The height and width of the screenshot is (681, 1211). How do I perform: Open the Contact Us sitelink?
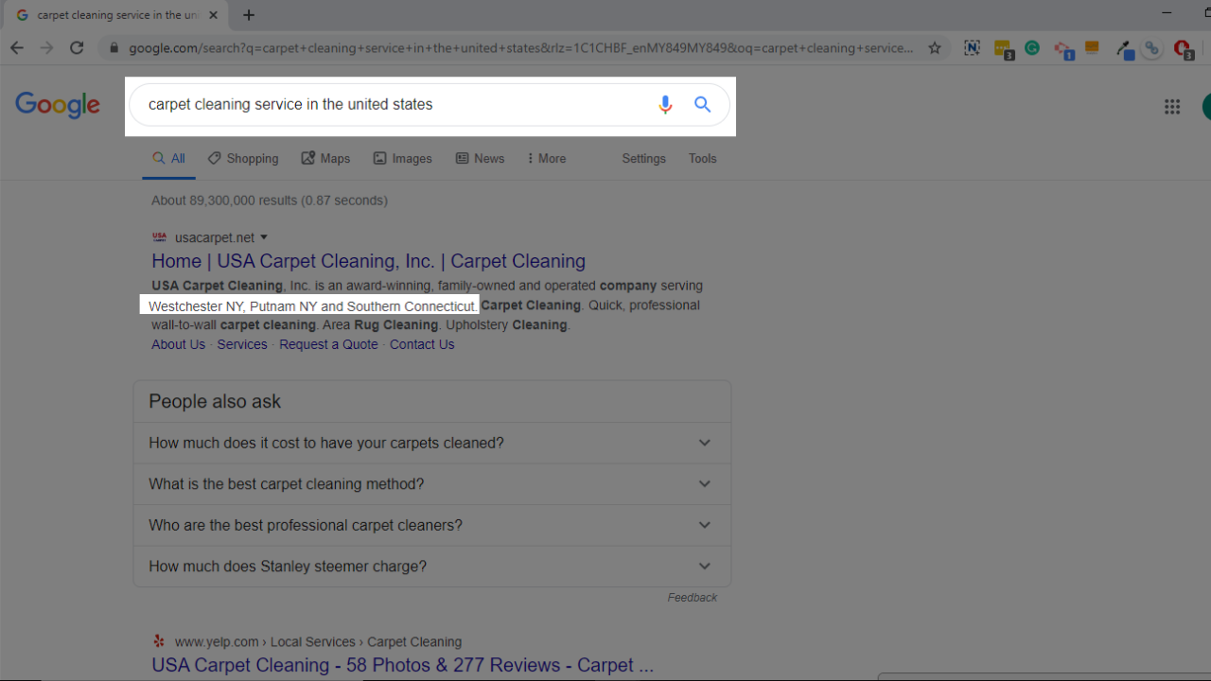point(422,344)
